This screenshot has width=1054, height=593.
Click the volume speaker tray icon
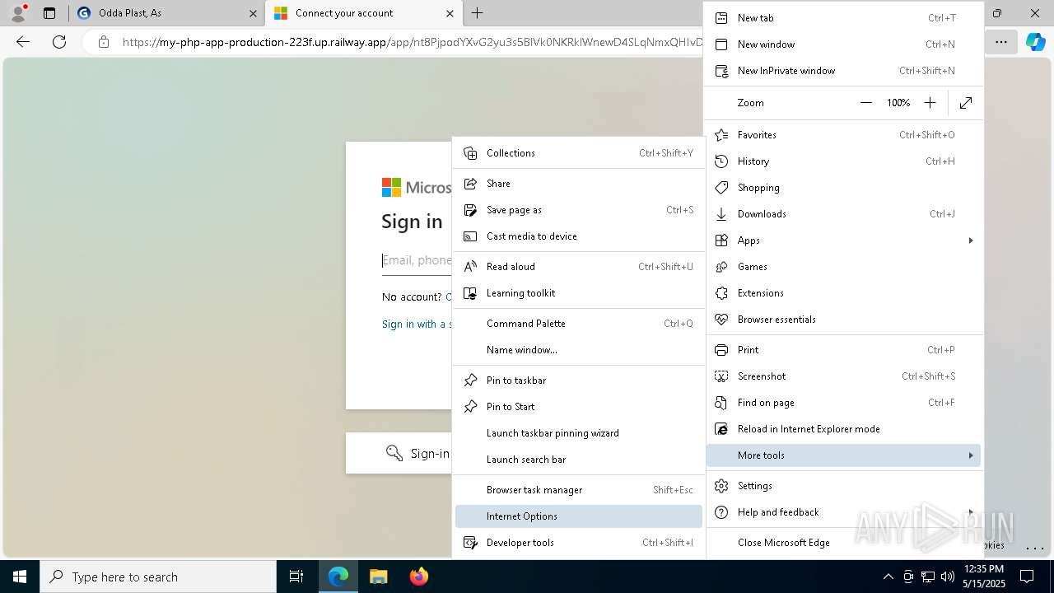coord(947,577)
